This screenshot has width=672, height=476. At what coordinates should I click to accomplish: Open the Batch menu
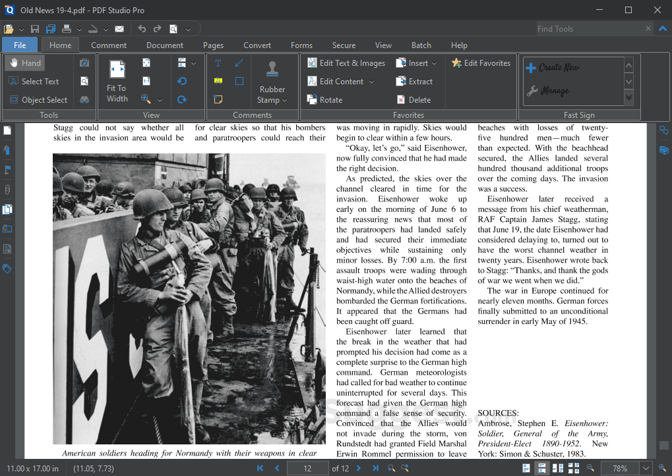coord(421,45)
